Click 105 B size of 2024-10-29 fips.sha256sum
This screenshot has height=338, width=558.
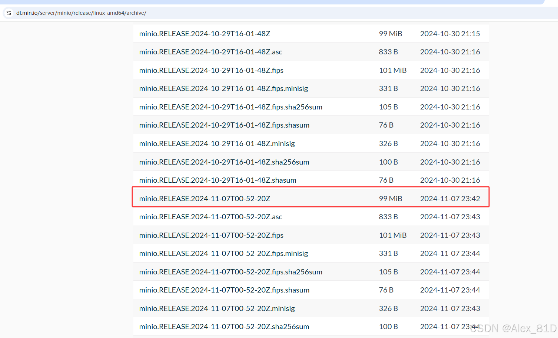click(x=388, y=107)
